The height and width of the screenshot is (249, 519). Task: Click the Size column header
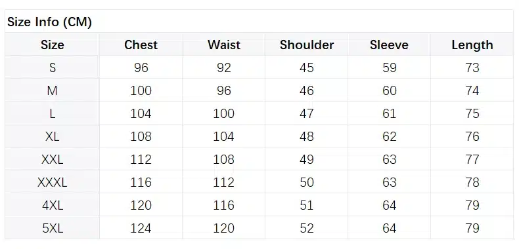(53, 45)
